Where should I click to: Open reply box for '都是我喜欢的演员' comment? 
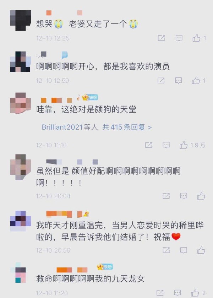[x=178, y=81]
